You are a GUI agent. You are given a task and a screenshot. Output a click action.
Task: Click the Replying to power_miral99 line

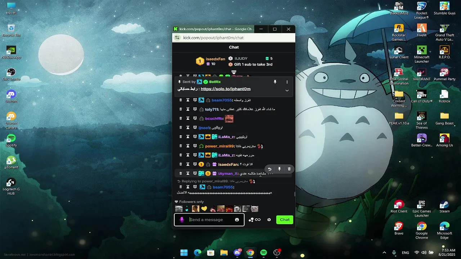(216, 181)
